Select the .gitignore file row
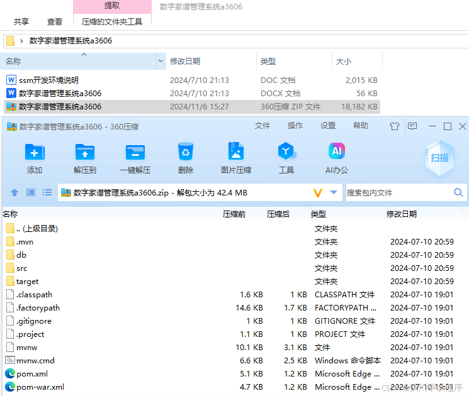 [x=234, y=321]
